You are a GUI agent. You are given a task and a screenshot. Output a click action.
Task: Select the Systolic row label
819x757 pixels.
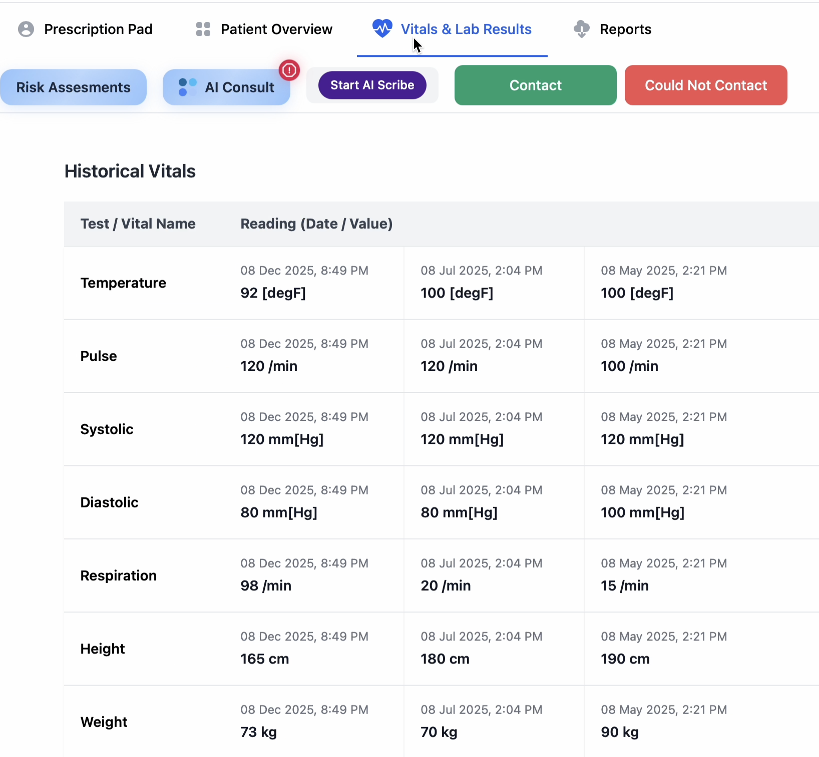[x=107, y=429]
